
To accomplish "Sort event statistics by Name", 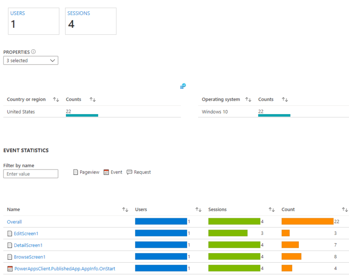I will [x=125, y=210].
